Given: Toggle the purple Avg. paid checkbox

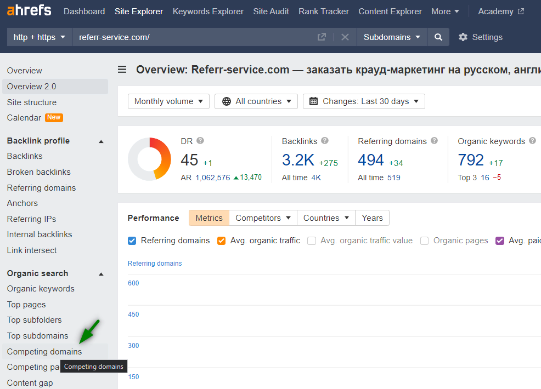Looking at the screenshot, I should point(500,241).
